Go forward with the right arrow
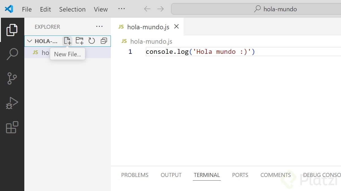 click(x=160, y=9)
